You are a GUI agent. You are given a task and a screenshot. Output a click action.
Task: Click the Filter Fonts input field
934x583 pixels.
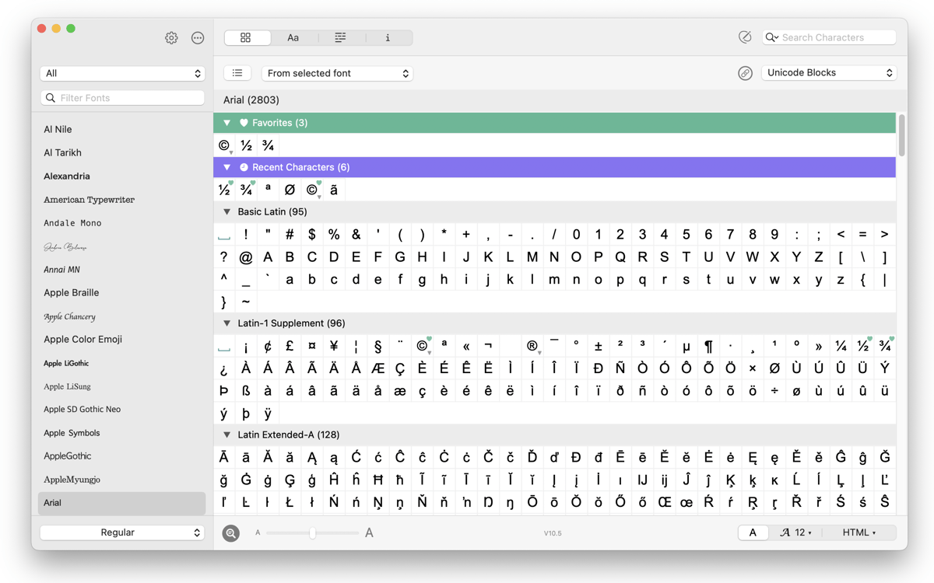(x=123, y=98)
